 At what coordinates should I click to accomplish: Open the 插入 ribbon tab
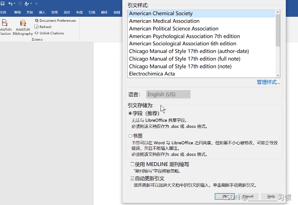(x=42, y=13)
